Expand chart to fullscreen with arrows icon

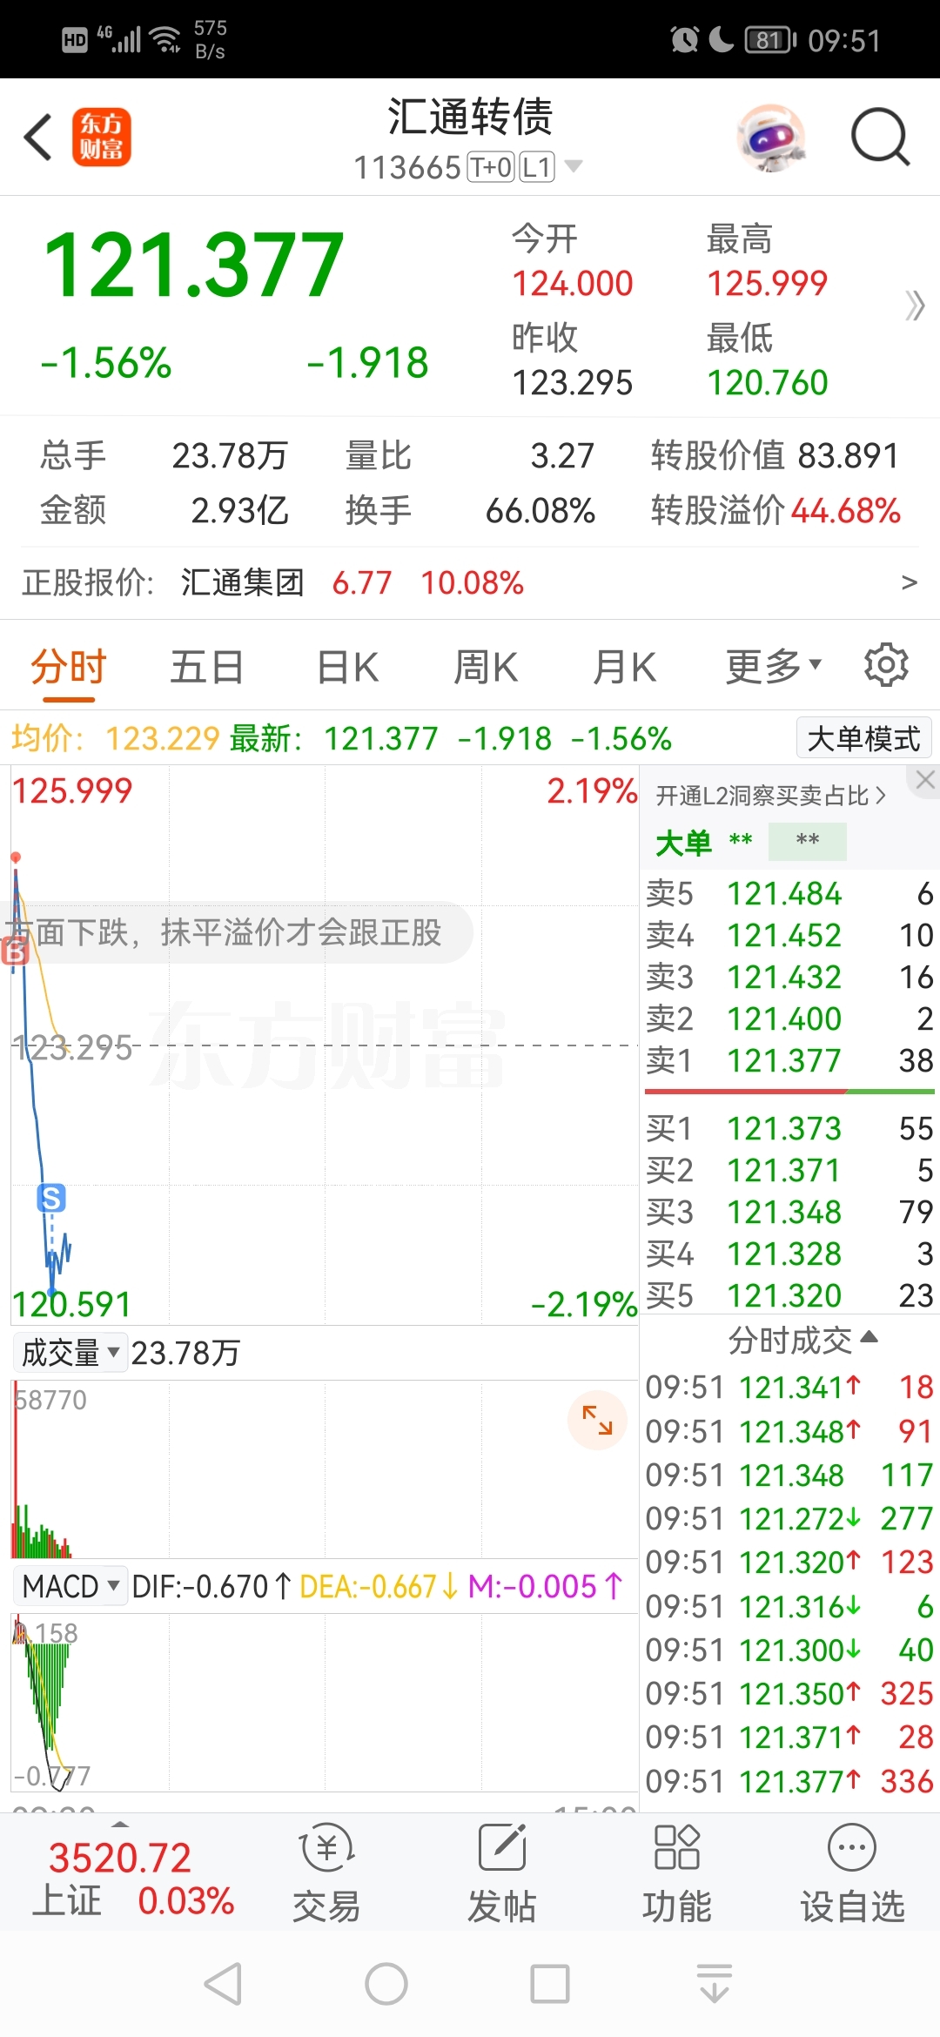597,1421
